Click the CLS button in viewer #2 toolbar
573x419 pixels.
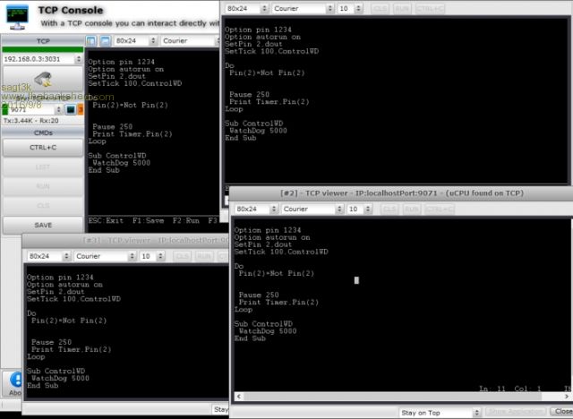click(x=389, y=209)
